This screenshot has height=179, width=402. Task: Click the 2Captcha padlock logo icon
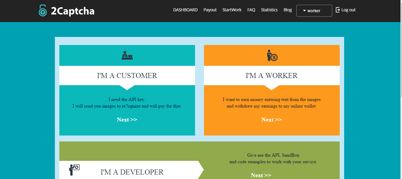coord(43,11)
